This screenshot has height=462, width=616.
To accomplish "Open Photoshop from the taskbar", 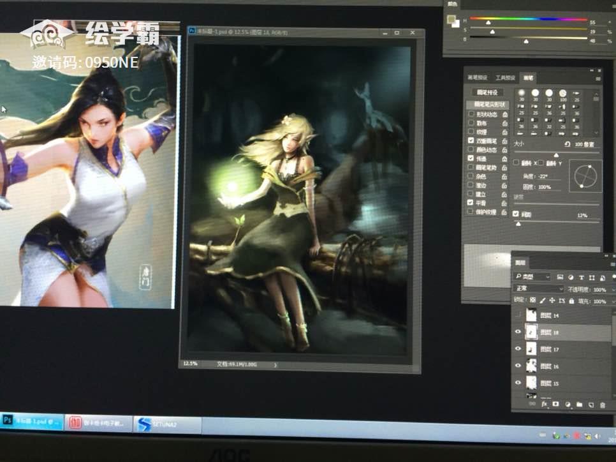I will [x=31, y=421].
